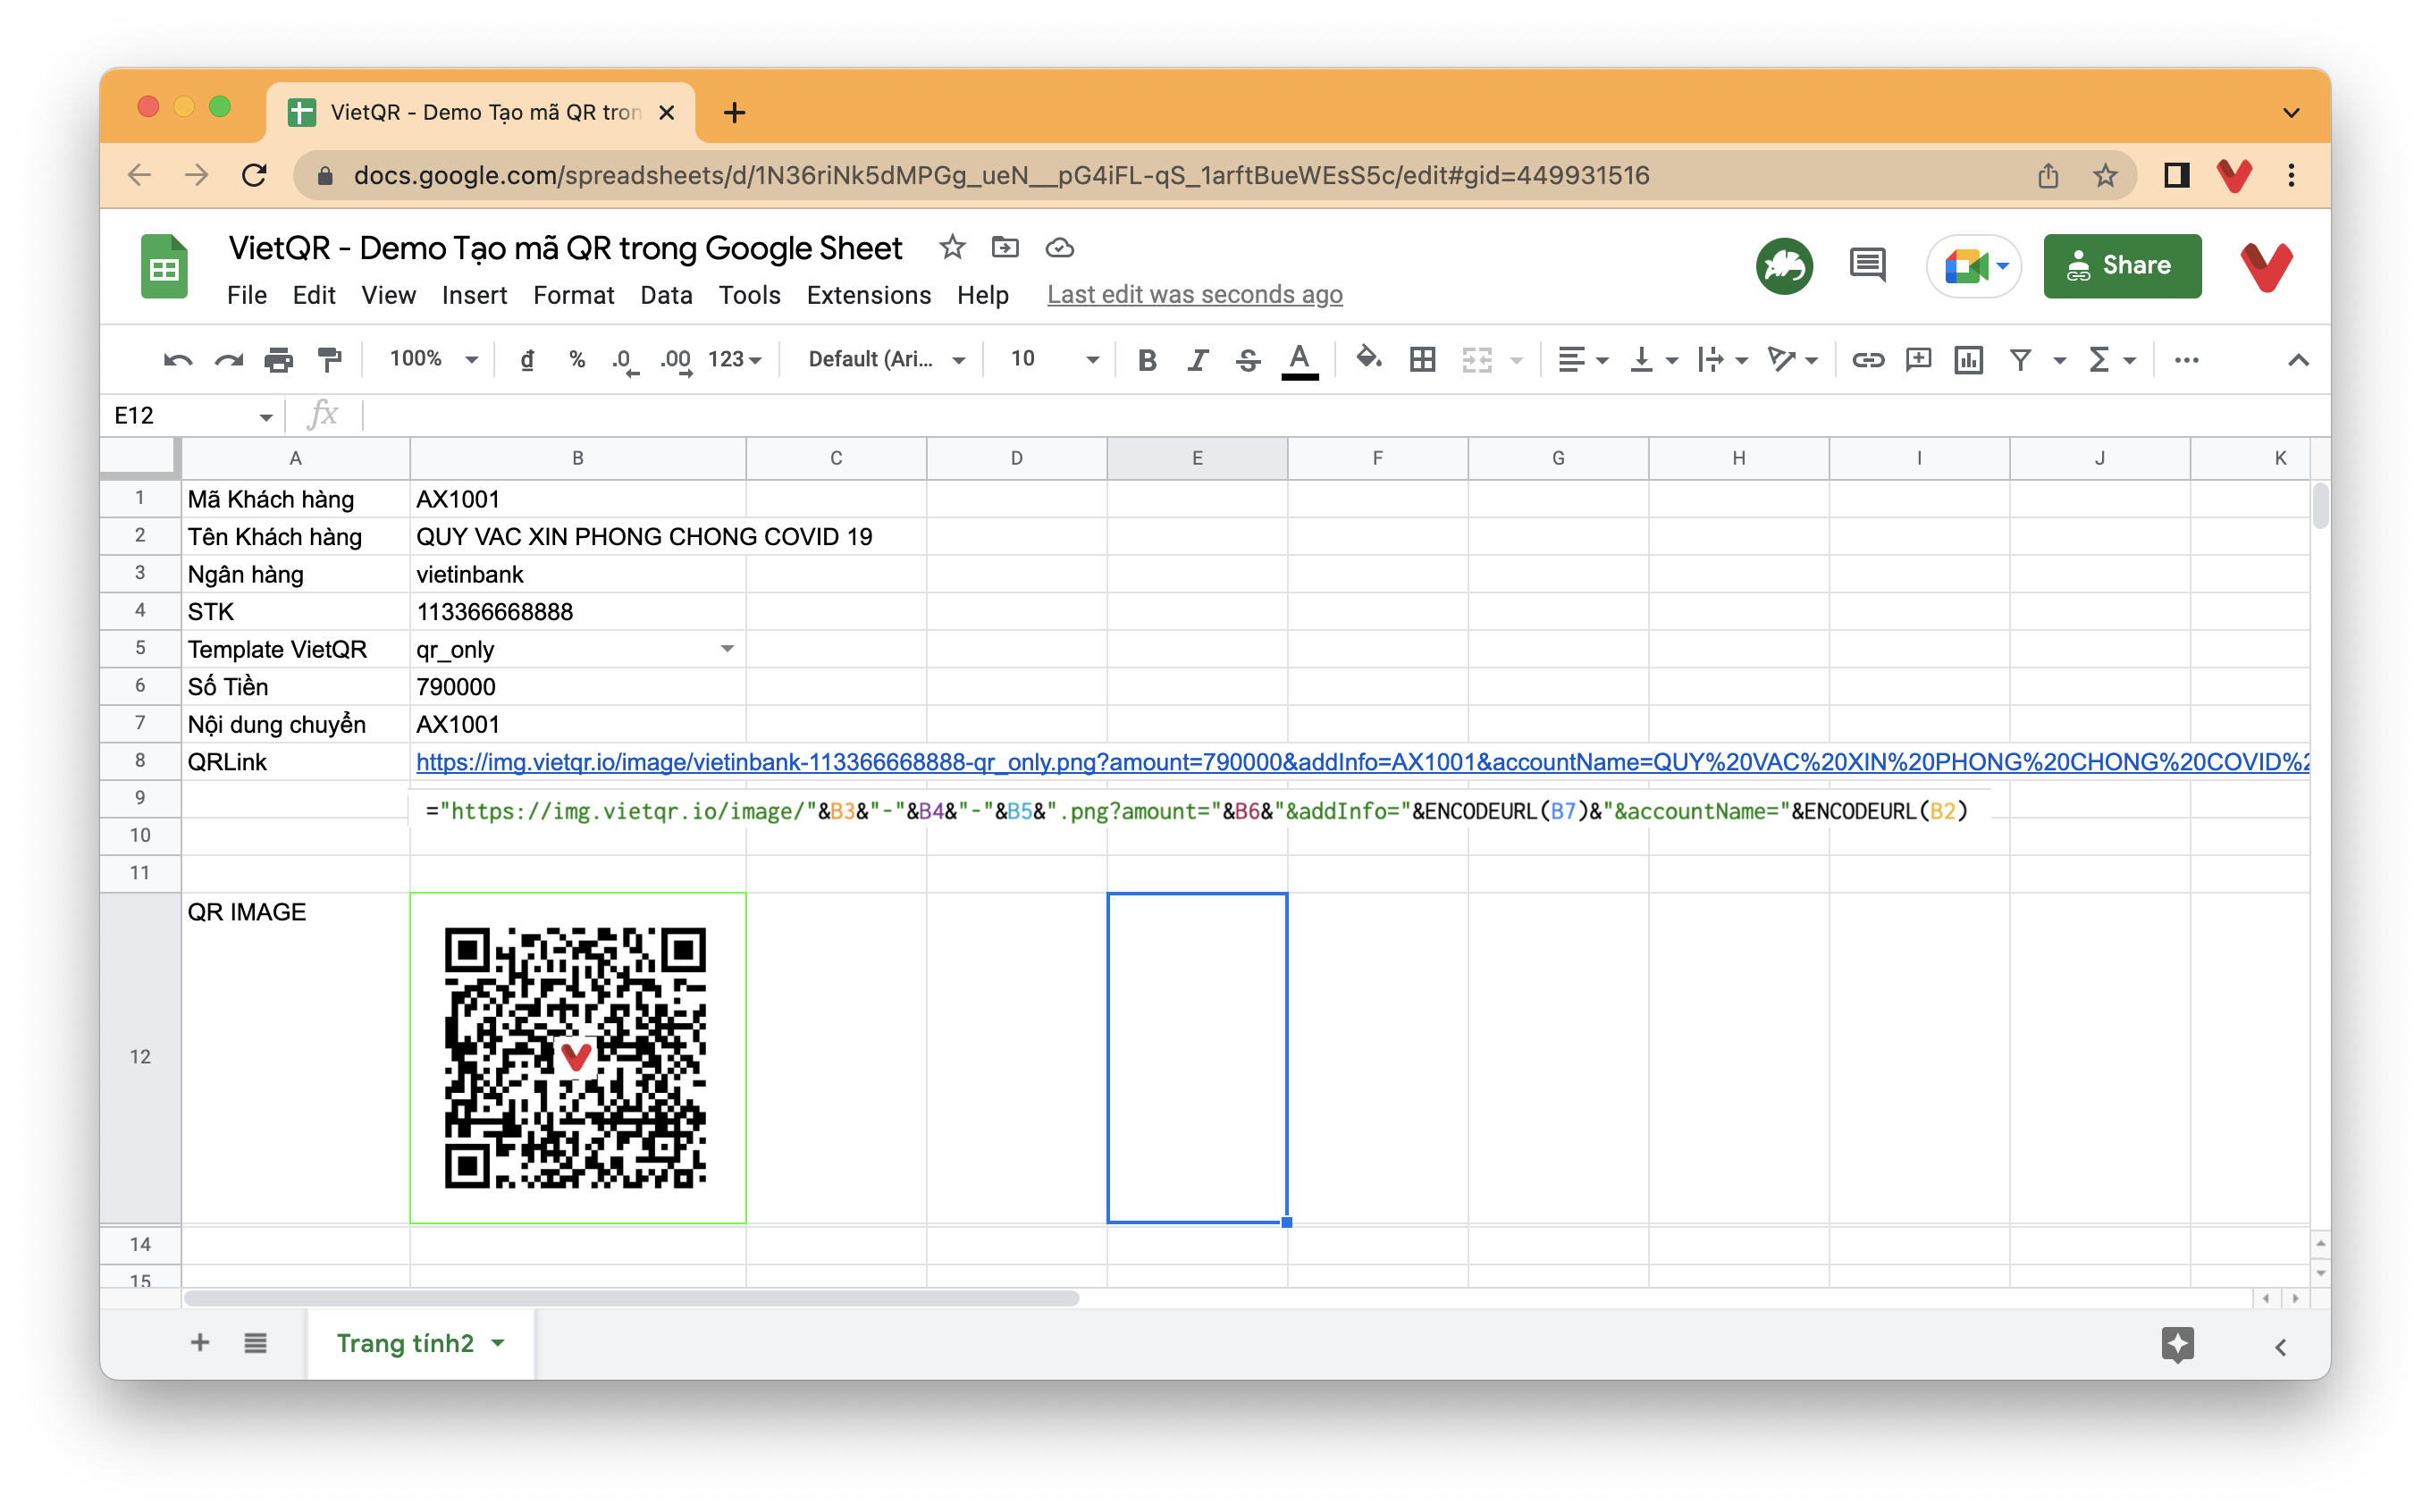This screenshot has width=2431, height=1512.
Task: Open qr_only template dropdown in B5
Action: (x=727, y=649)
